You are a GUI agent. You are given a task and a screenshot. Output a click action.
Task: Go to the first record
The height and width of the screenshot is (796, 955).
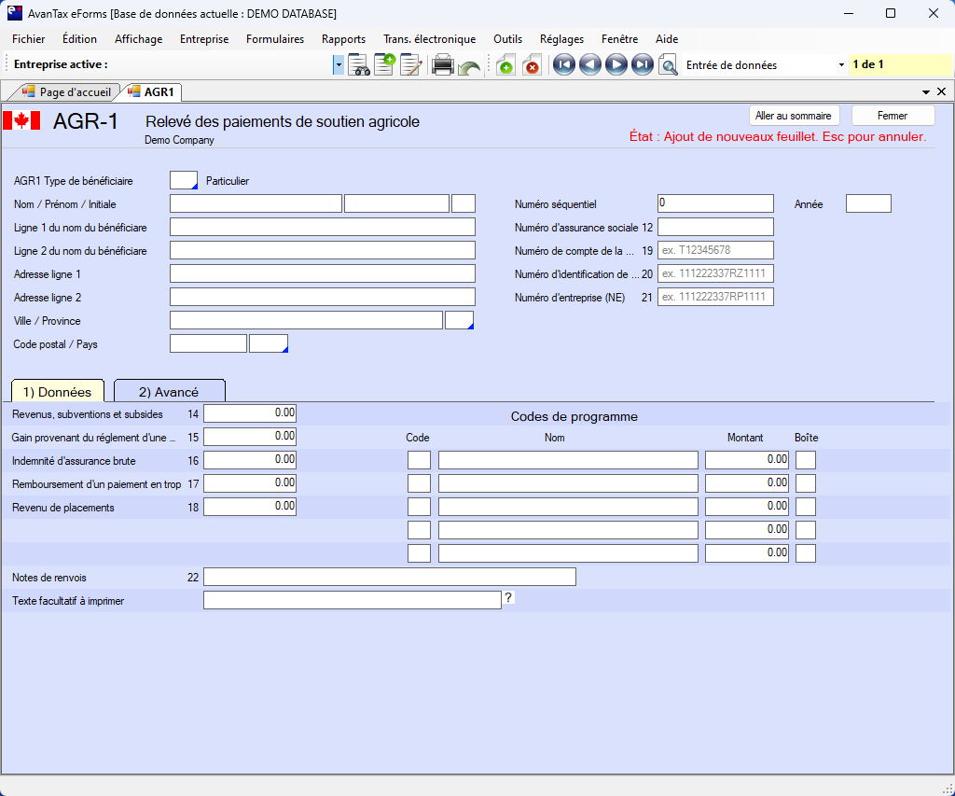pyautogui.click(x=563, y=65)
